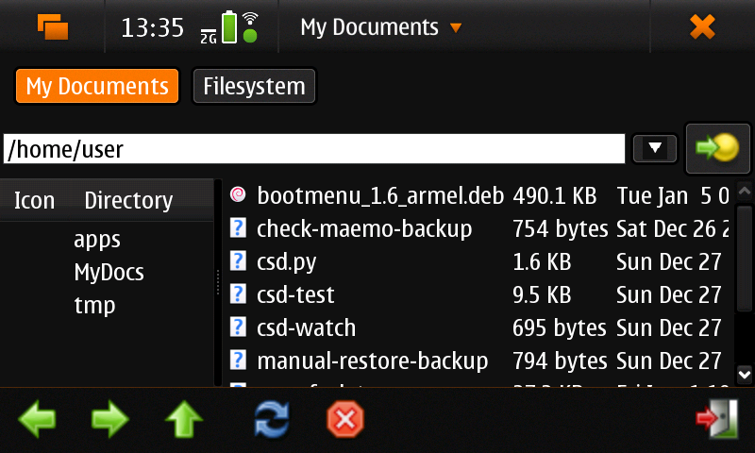Click the go-to-path button

[712, 148]
